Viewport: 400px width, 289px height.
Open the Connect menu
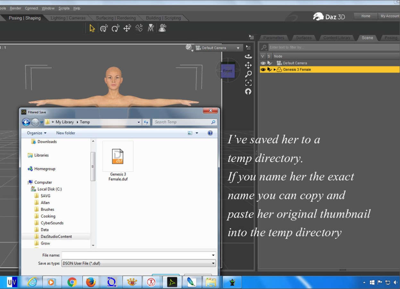[31, 8]
